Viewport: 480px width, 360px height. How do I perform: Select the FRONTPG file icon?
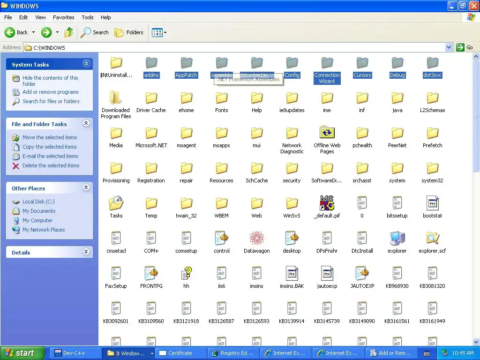click(x=151, y=273)
